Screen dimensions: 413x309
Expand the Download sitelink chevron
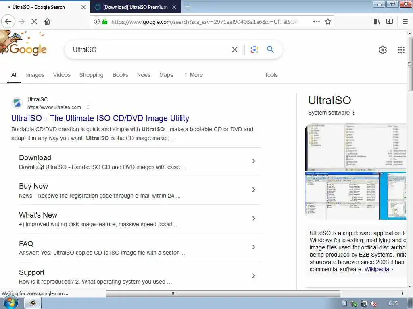click(254, 161)
